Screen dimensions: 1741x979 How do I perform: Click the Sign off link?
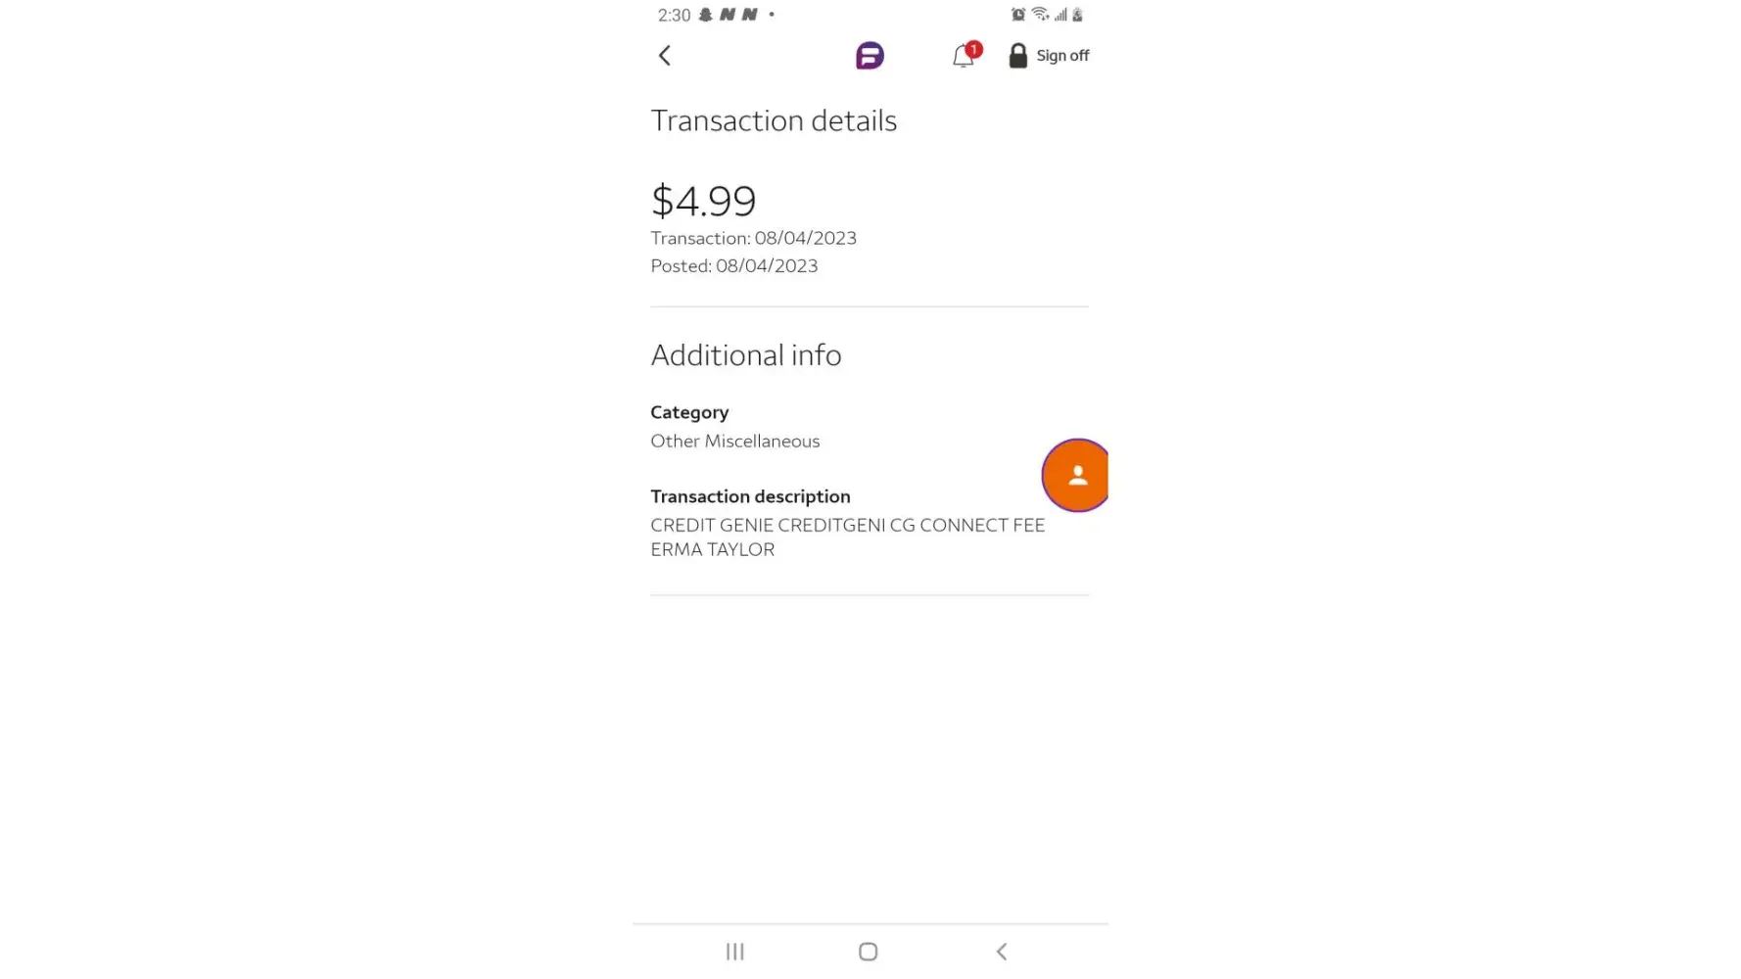click(x=1062, y=56)
